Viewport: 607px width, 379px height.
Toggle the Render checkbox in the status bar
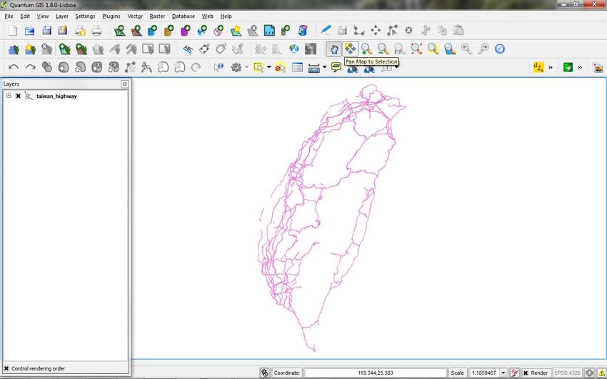click(x=526, y=373)
